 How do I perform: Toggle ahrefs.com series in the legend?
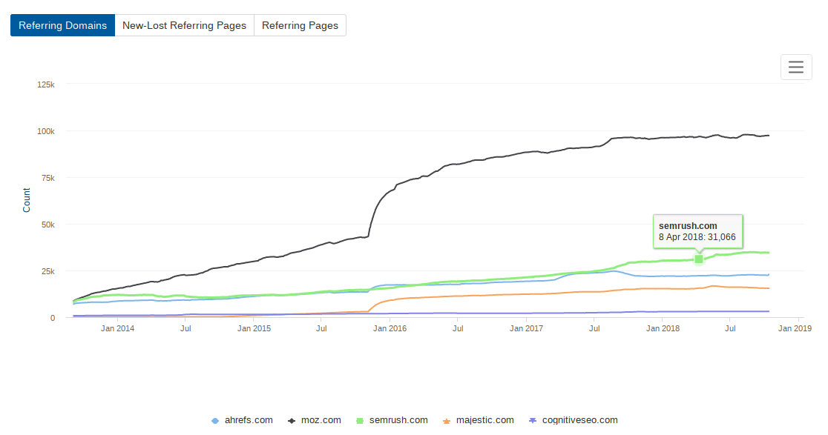pyautogui.click(x=242, y=420)
